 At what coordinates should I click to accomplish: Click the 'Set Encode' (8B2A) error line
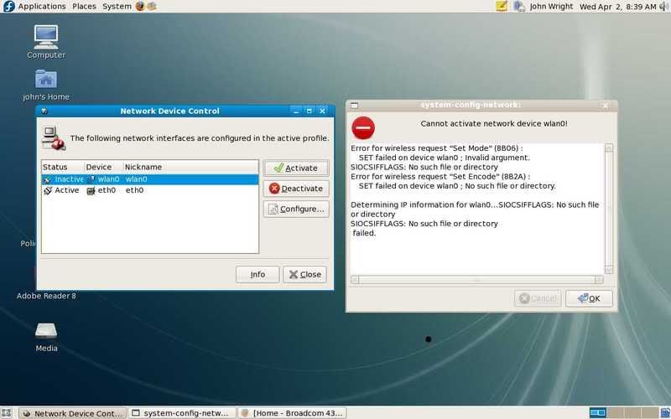440,177
